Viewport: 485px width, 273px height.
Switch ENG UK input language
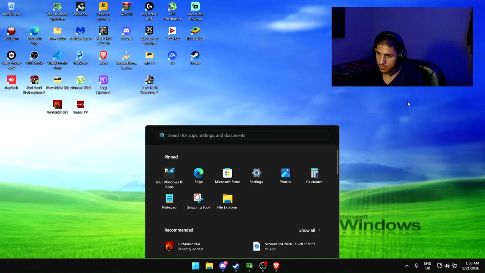pos(427,266)
